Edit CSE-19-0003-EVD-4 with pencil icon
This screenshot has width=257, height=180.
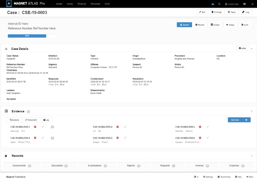(x=43, y=138)
